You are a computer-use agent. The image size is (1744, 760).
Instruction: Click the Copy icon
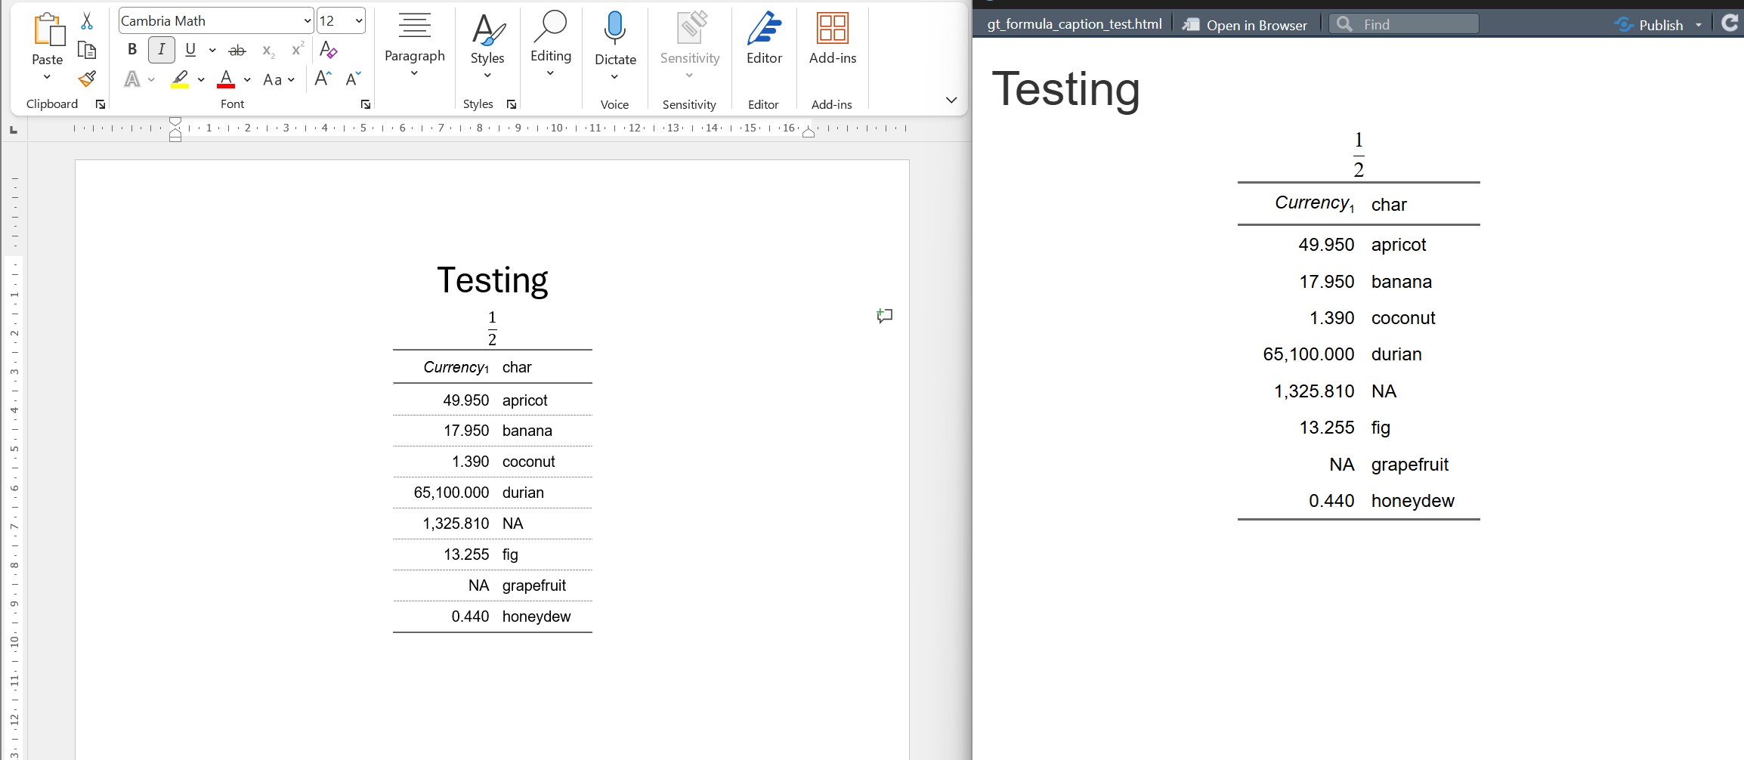87,50
